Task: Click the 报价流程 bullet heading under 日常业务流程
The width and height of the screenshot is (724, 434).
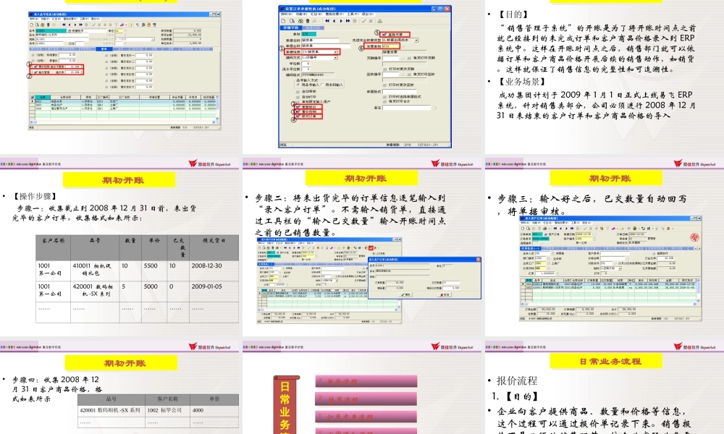Action: [x=517, y=380]
